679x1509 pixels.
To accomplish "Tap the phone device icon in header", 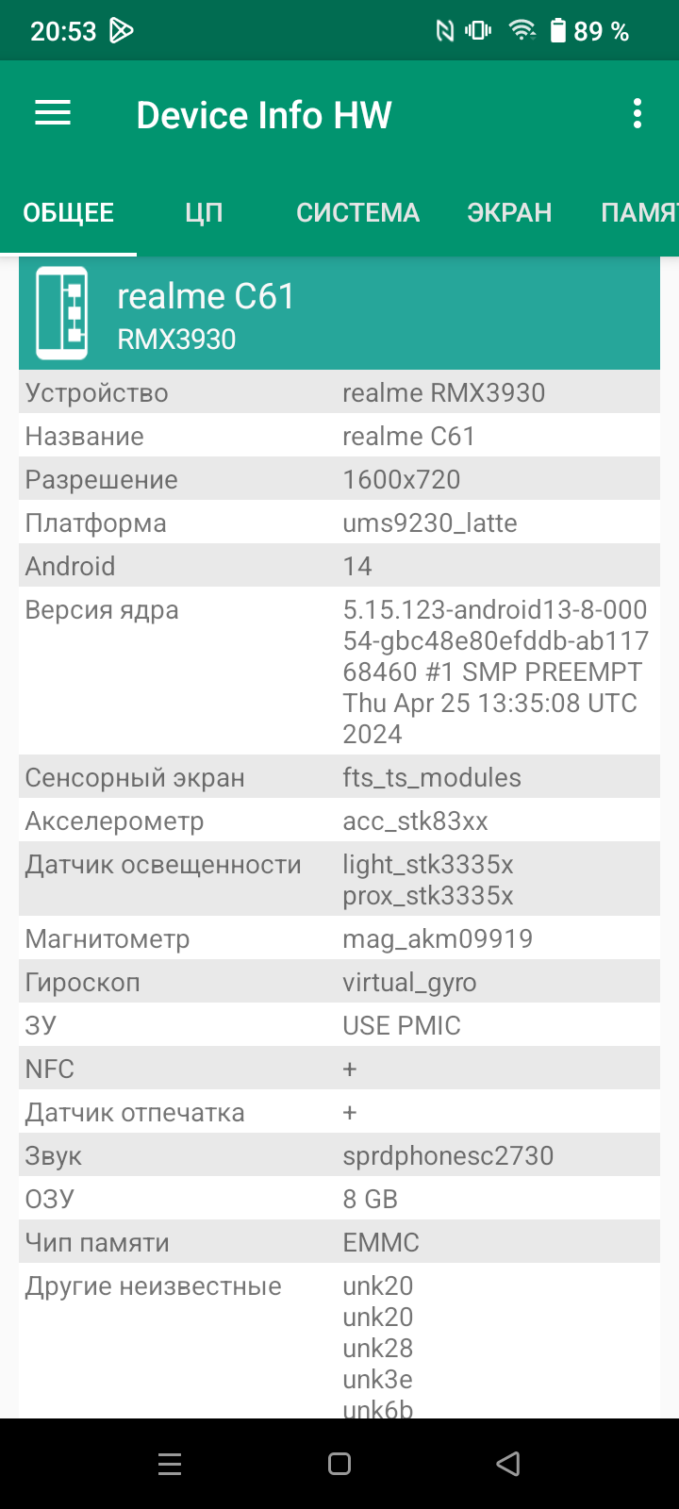I will point(62,313).
